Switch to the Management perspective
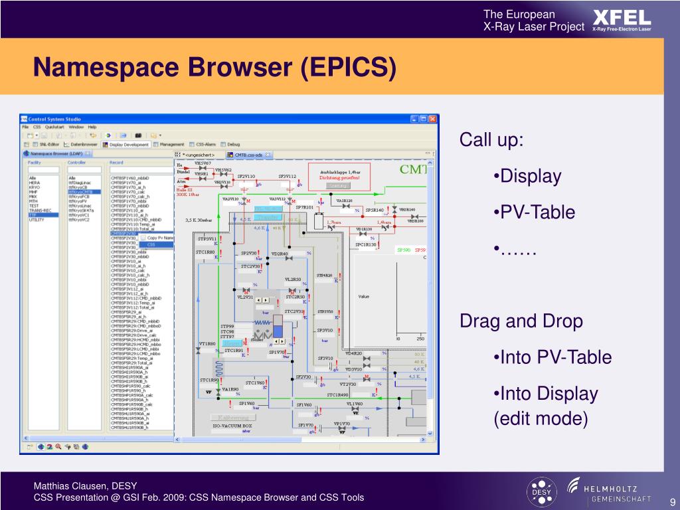680x510 pixels. 169,144
